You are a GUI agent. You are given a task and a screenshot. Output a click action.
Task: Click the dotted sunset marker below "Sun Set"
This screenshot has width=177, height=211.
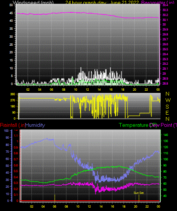[139, 198]
